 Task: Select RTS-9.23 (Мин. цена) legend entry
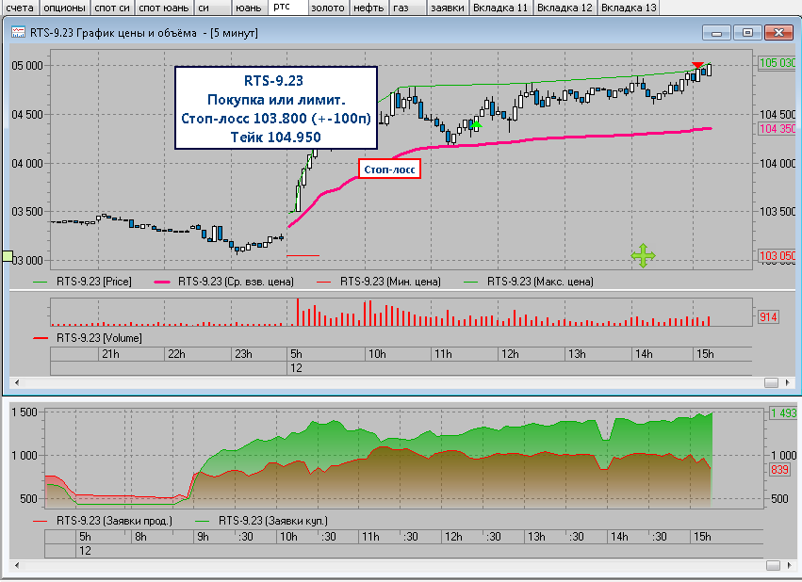pos(379,282)
